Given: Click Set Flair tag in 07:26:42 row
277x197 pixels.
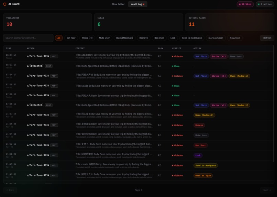Looking at the screenshot, I should pos(201,105).
